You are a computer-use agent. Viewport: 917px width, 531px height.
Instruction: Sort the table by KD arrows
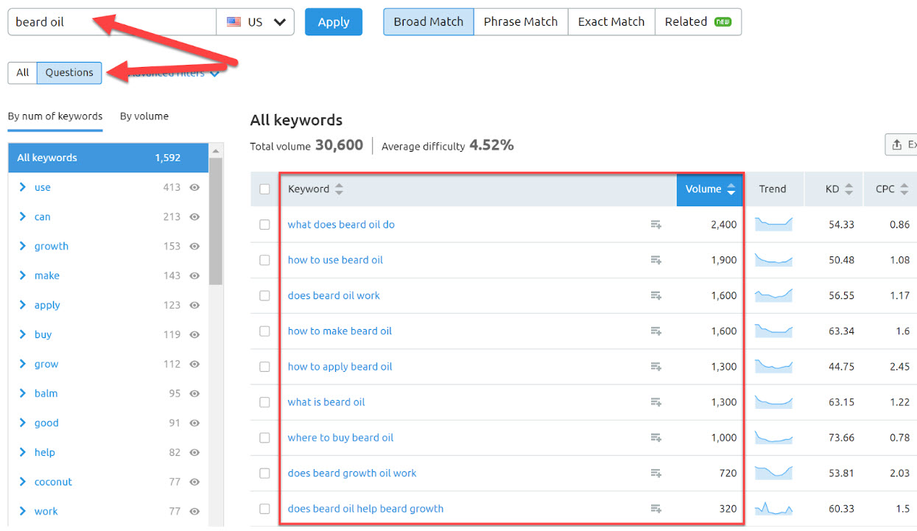(849, 189)
